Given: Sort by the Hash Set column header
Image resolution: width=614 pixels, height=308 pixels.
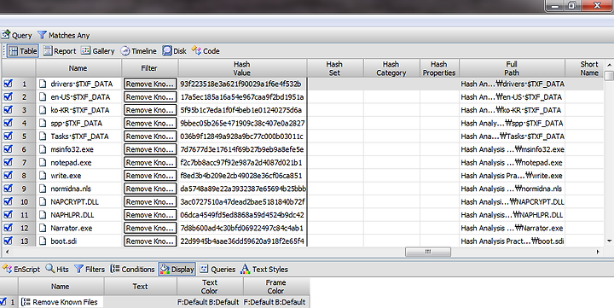Looking at the screenshot, I should click(335, 68).
